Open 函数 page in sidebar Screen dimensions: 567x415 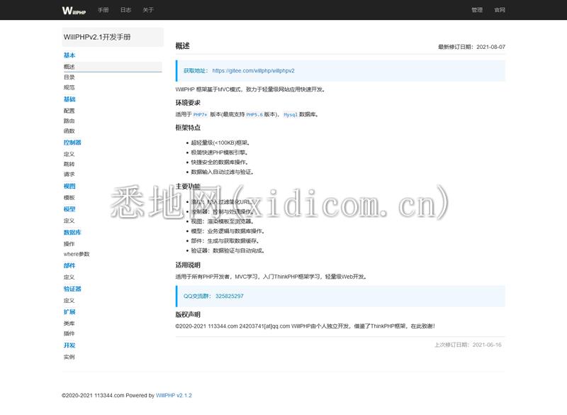[x=69, y=131]
